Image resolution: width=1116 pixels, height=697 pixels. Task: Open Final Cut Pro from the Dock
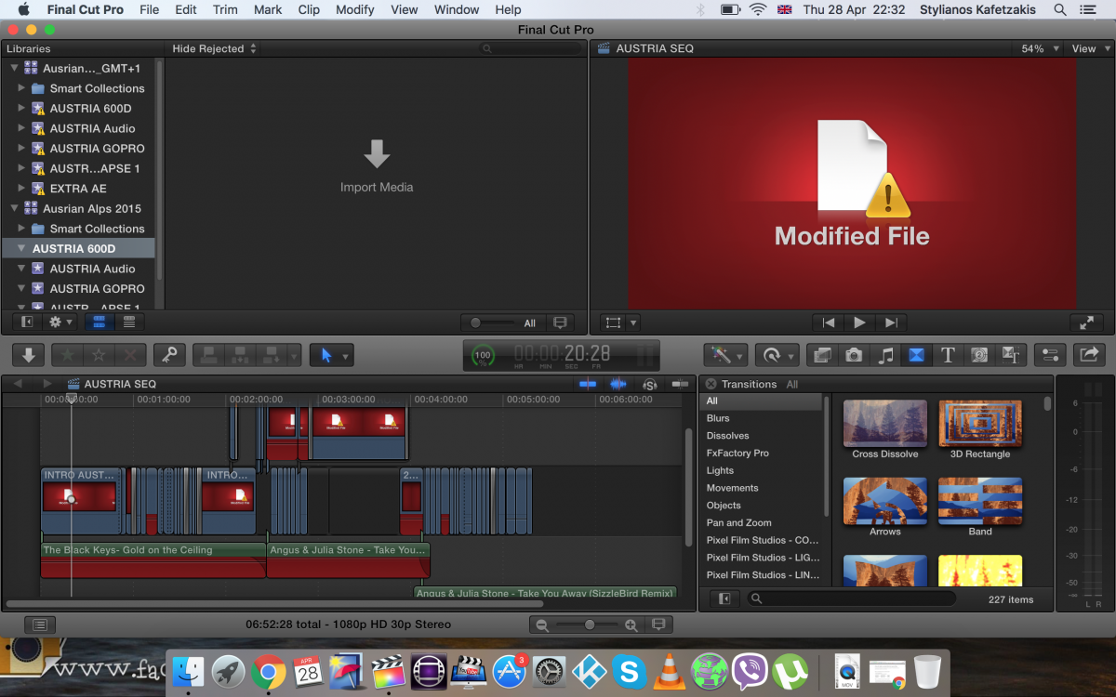[387, 671]
